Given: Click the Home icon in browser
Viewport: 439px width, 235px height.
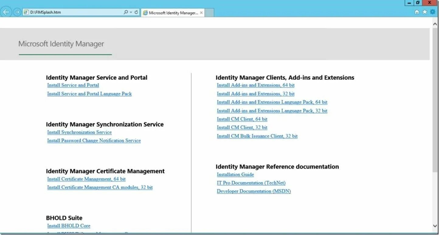Looking at the screenshot, I should point(417,12).
